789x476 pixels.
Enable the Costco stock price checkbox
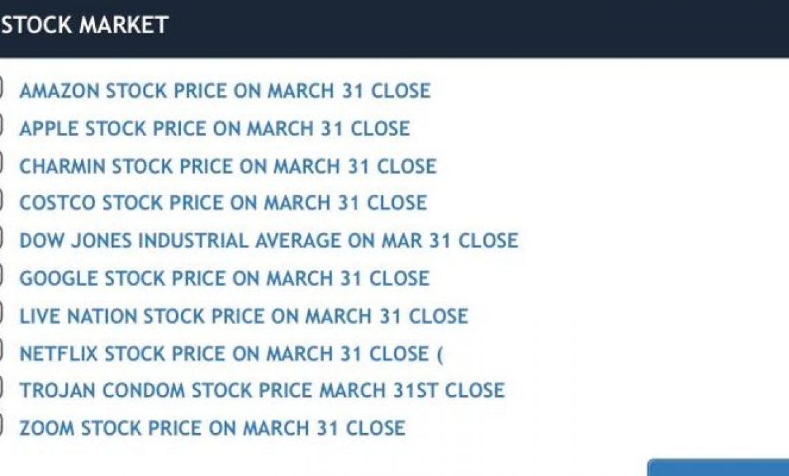coord(1,200)
